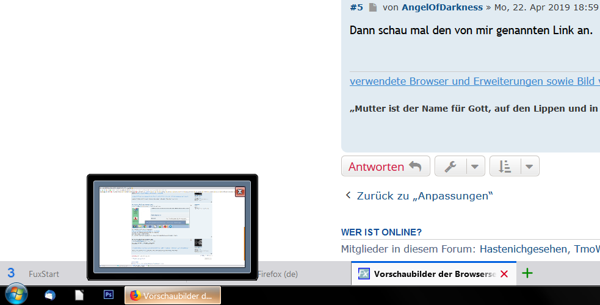Close the Vorschaubilder der Browser tab
Image resolution: width=600 pixels, height=305 pixels.
coord(504,274)
